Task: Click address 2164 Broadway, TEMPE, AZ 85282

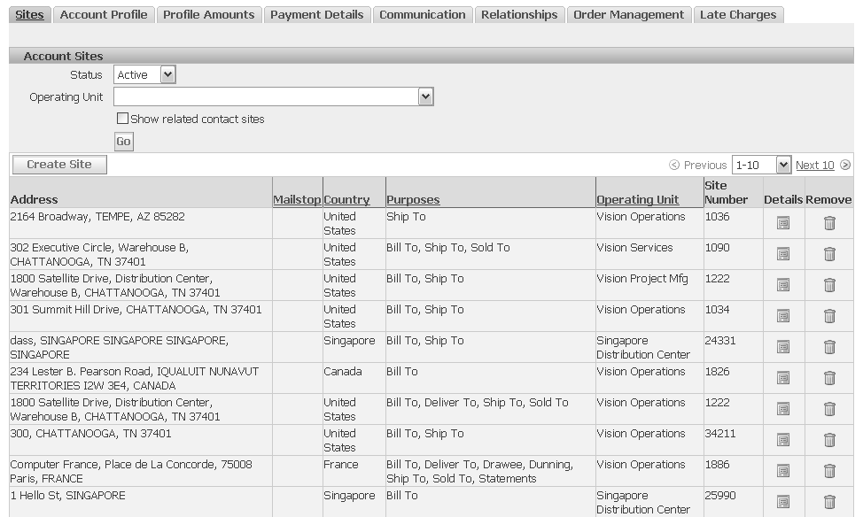Action: pos(97,217)
